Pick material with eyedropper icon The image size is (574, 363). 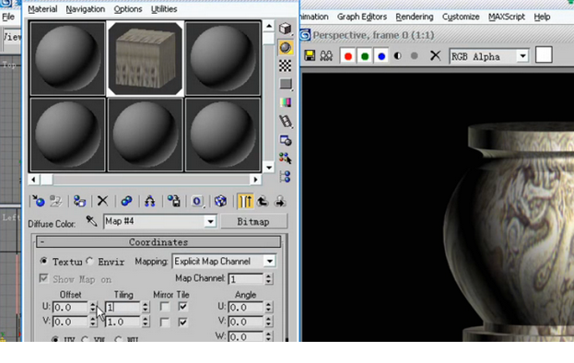[91, 221]
